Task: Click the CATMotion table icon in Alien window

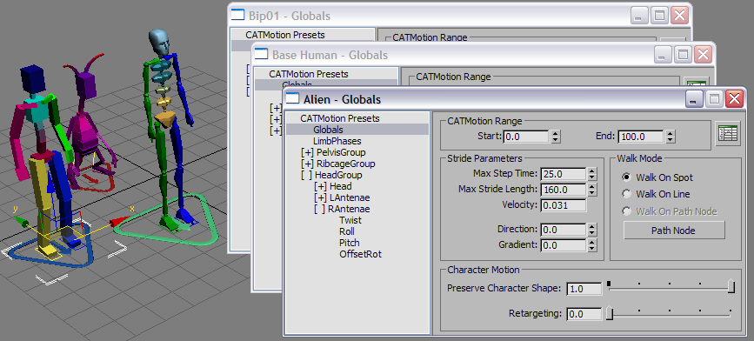Action: click(x=728, y=134)
